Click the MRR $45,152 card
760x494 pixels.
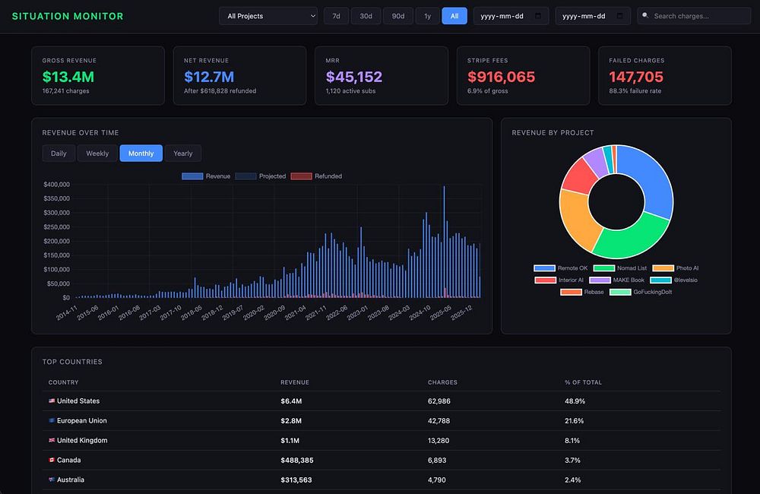coord(382,76)
